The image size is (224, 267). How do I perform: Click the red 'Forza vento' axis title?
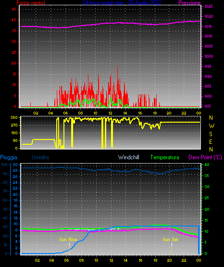point(31,3)
